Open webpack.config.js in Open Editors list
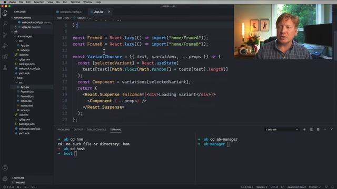Image resolution: width=337 pixels, height=189 pixels. (32, 22)
